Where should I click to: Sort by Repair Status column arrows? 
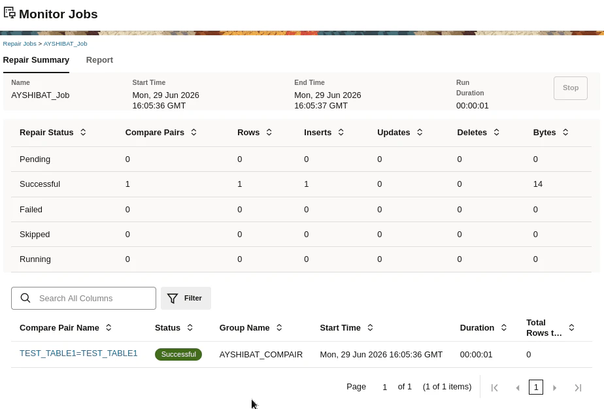tap(83, 133)
